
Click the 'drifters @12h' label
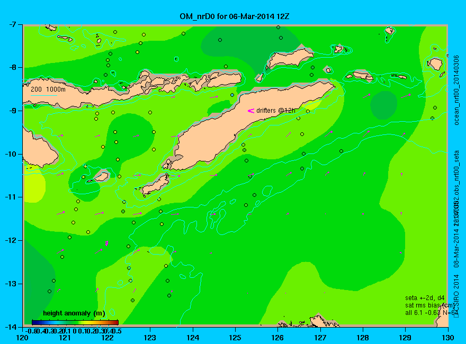coord(276,111)
